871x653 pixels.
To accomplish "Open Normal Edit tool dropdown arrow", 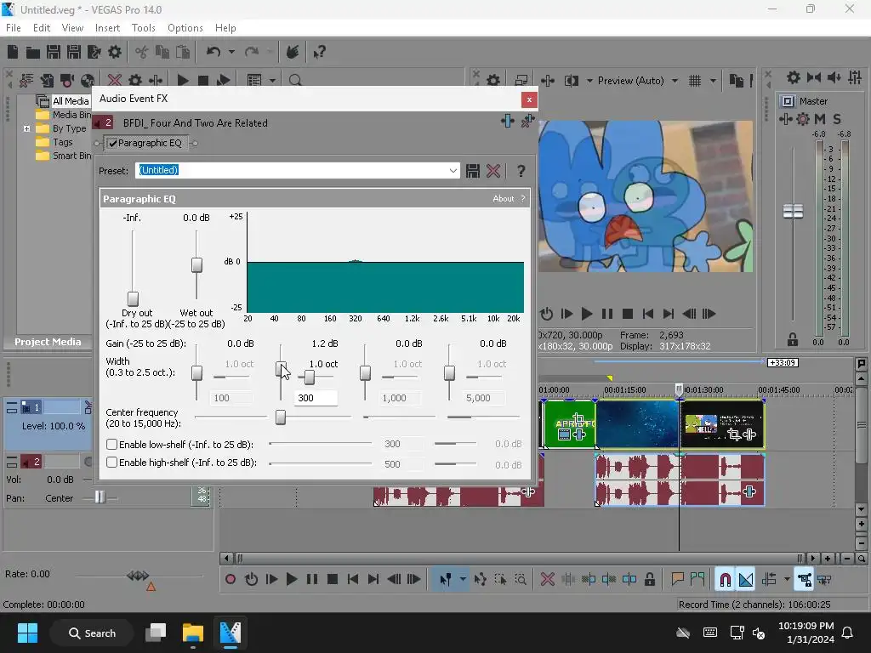I will click(x=463, y=580).
